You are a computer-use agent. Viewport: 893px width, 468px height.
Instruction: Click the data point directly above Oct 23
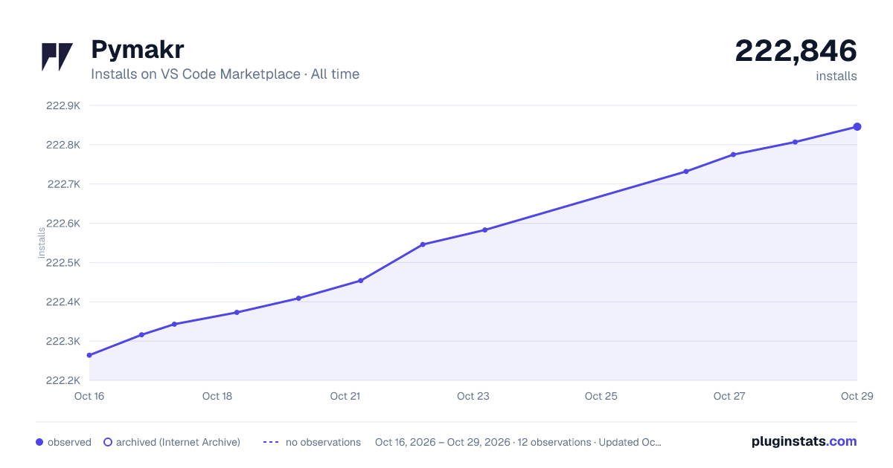coord(484,230)
